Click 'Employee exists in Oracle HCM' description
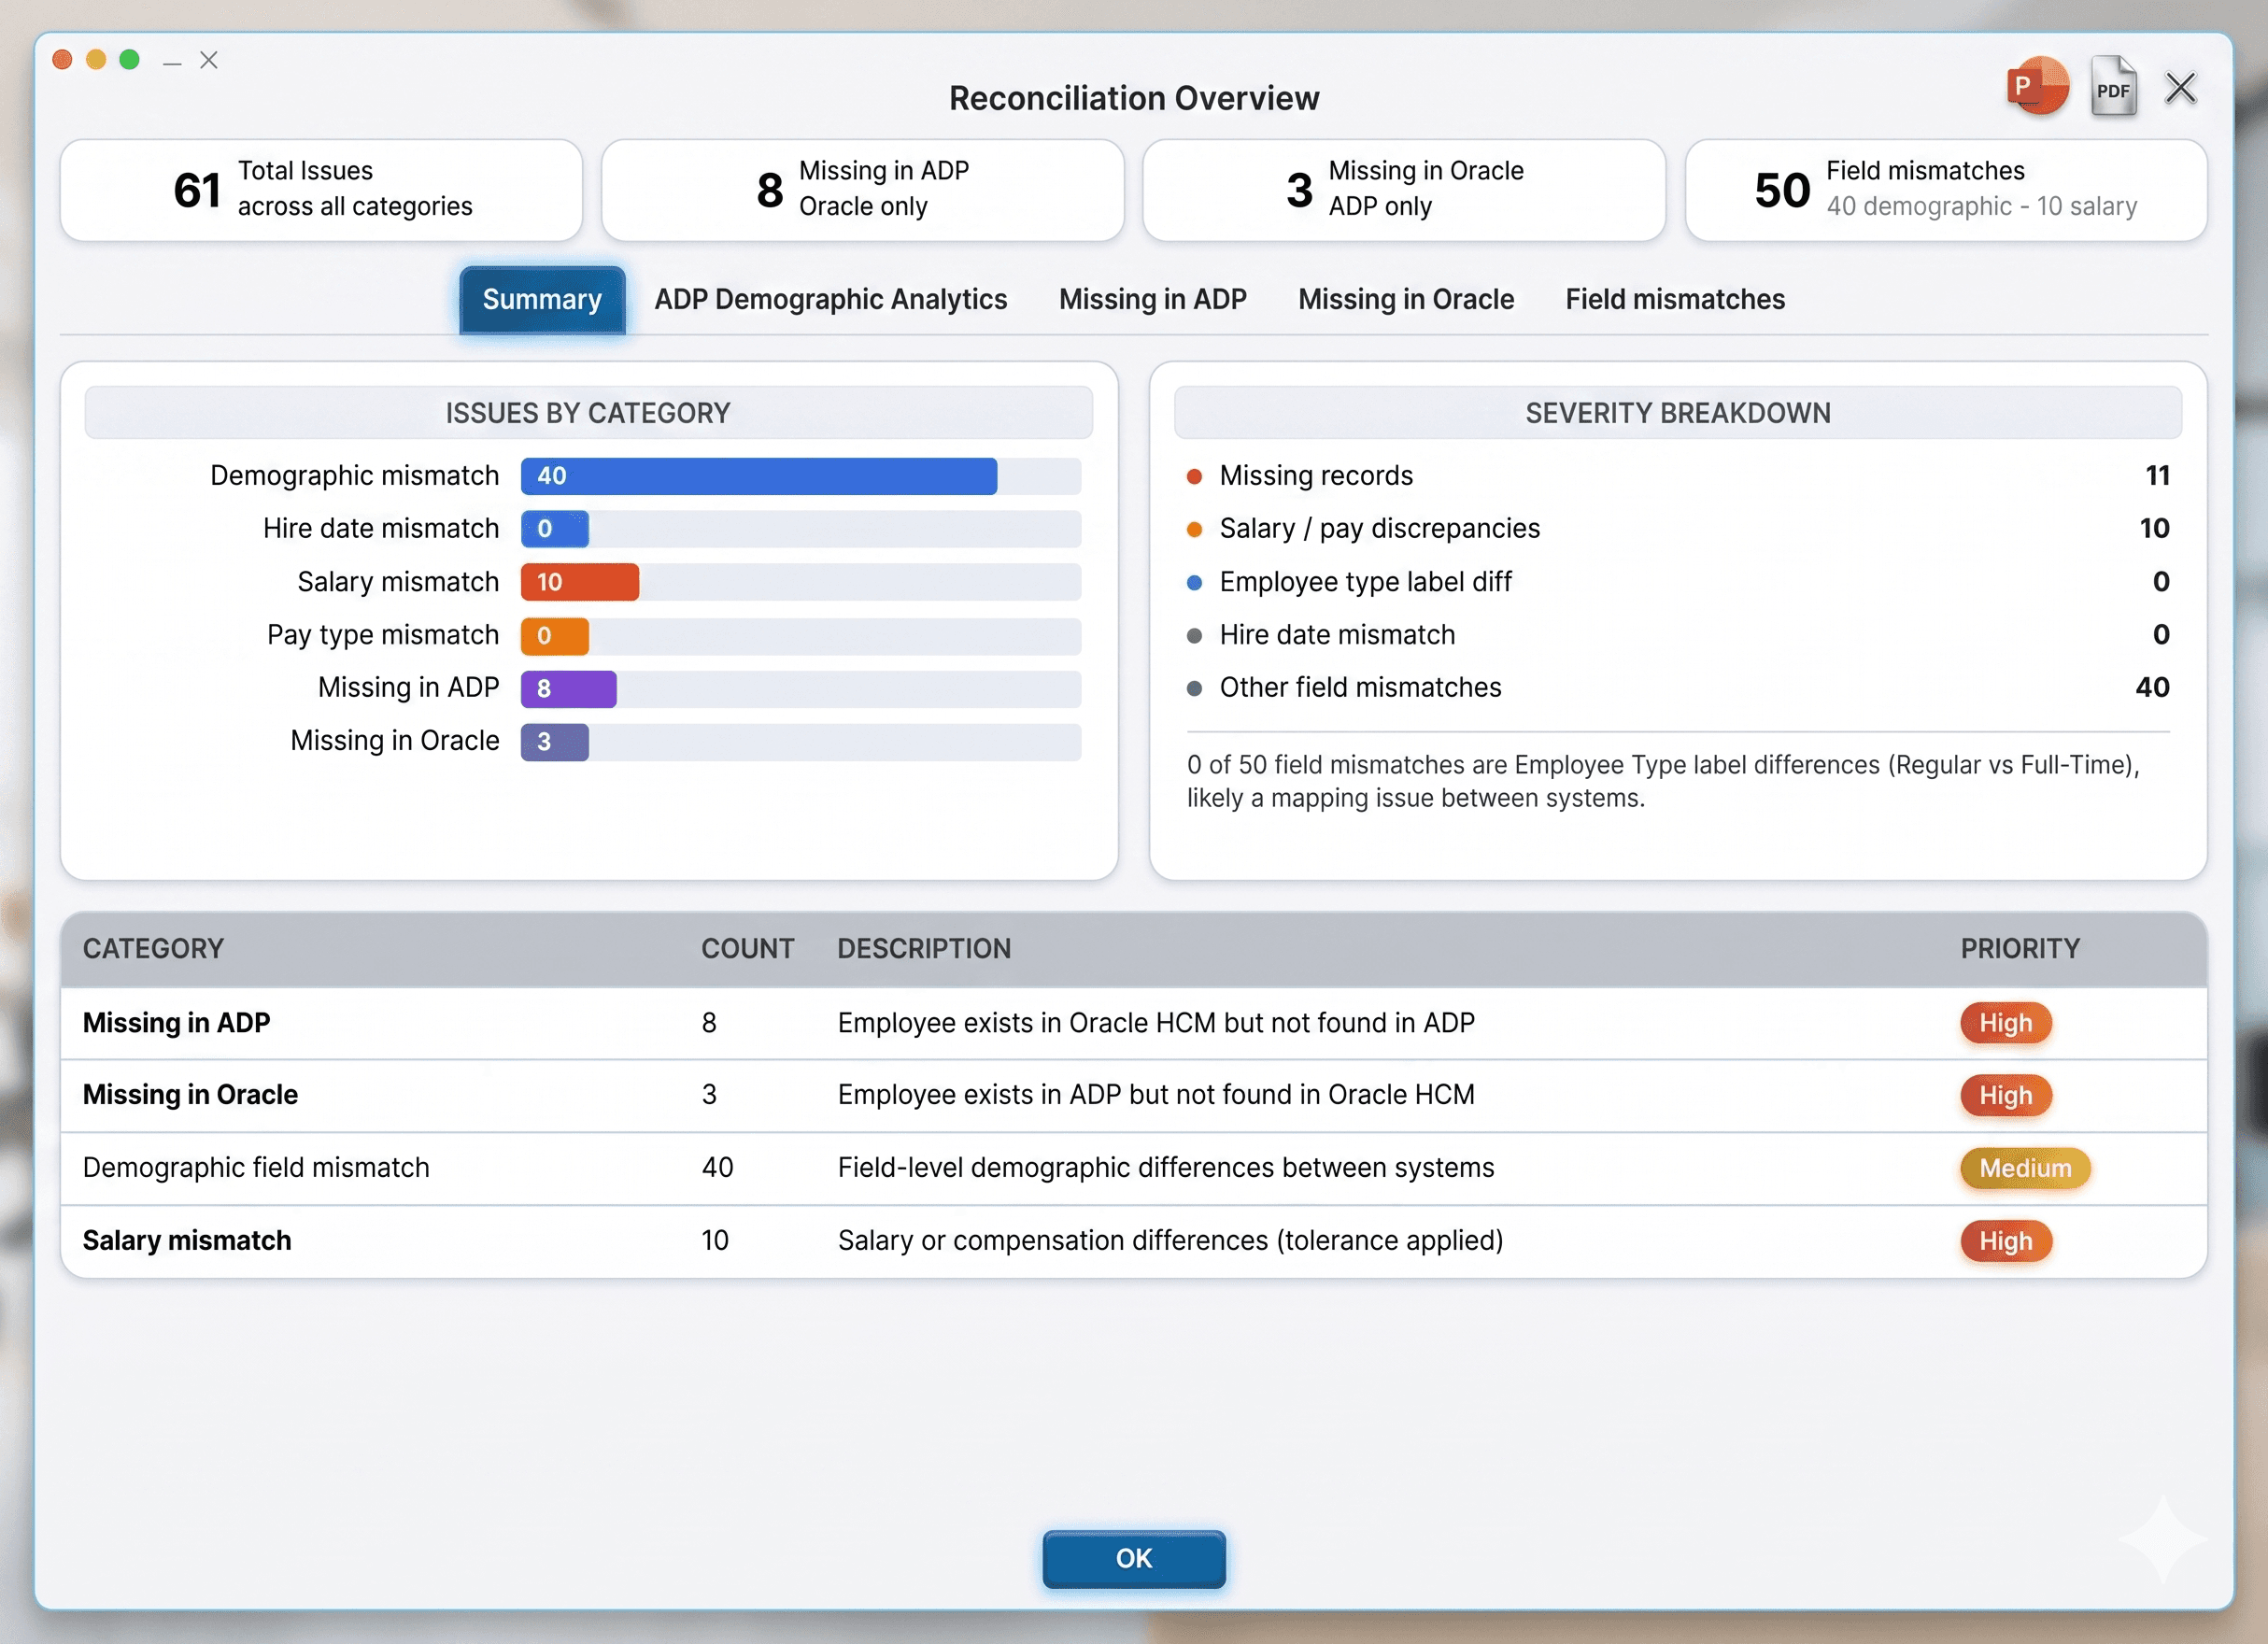This screenshot has height=1644, width=2268. 1155,1023
